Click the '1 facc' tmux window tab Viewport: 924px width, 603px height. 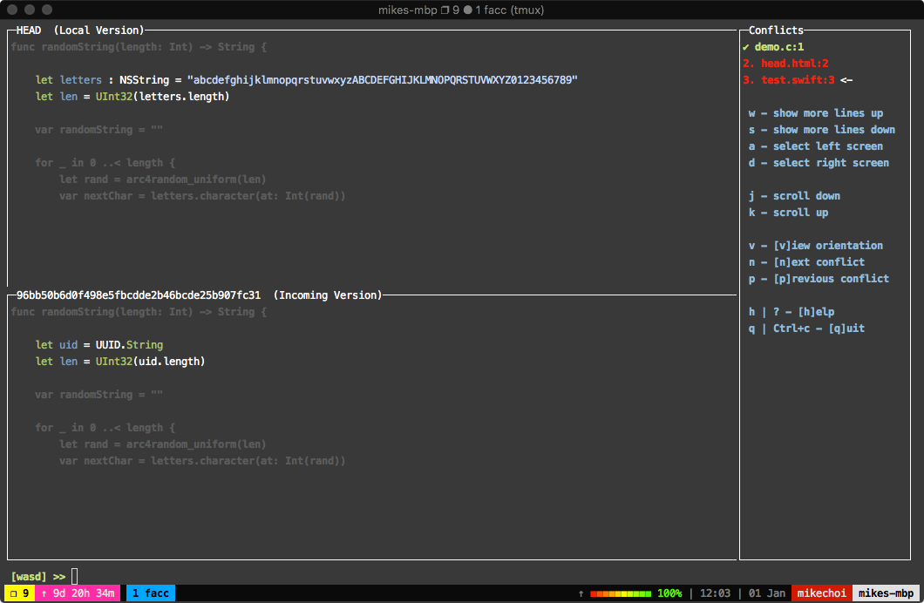[x=151, y=593]
